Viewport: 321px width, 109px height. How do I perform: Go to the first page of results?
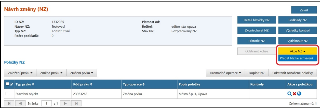[x=9, y=104]
